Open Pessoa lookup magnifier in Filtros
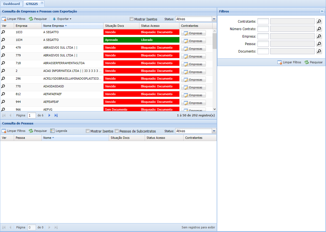This screenshot has width=326, height=232. pyautogui.click(x=319, y=44)
